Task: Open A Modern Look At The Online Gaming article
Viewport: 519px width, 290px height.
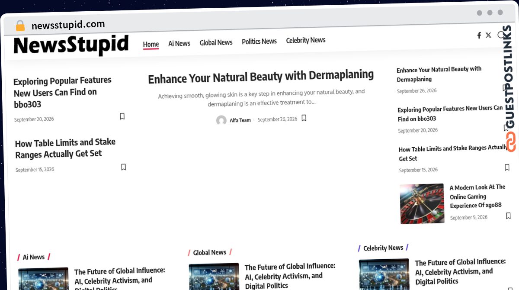Action: (x=477, y=197)
